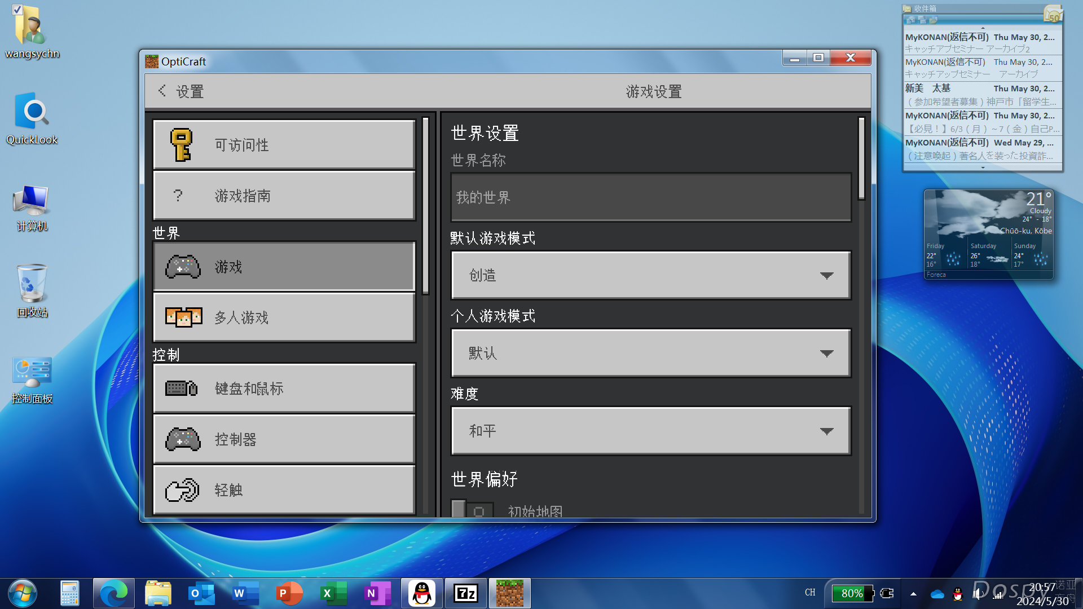Screen dimensions: 1083x609
Task: Open QQ penguin in taskbar
Action: [x=422, y=593]
